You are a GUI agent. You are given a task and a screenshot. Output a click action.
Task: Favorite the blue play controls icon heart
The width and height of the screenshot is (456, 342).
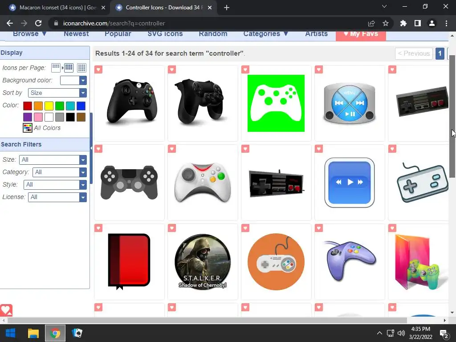click(x=319, y=149)
